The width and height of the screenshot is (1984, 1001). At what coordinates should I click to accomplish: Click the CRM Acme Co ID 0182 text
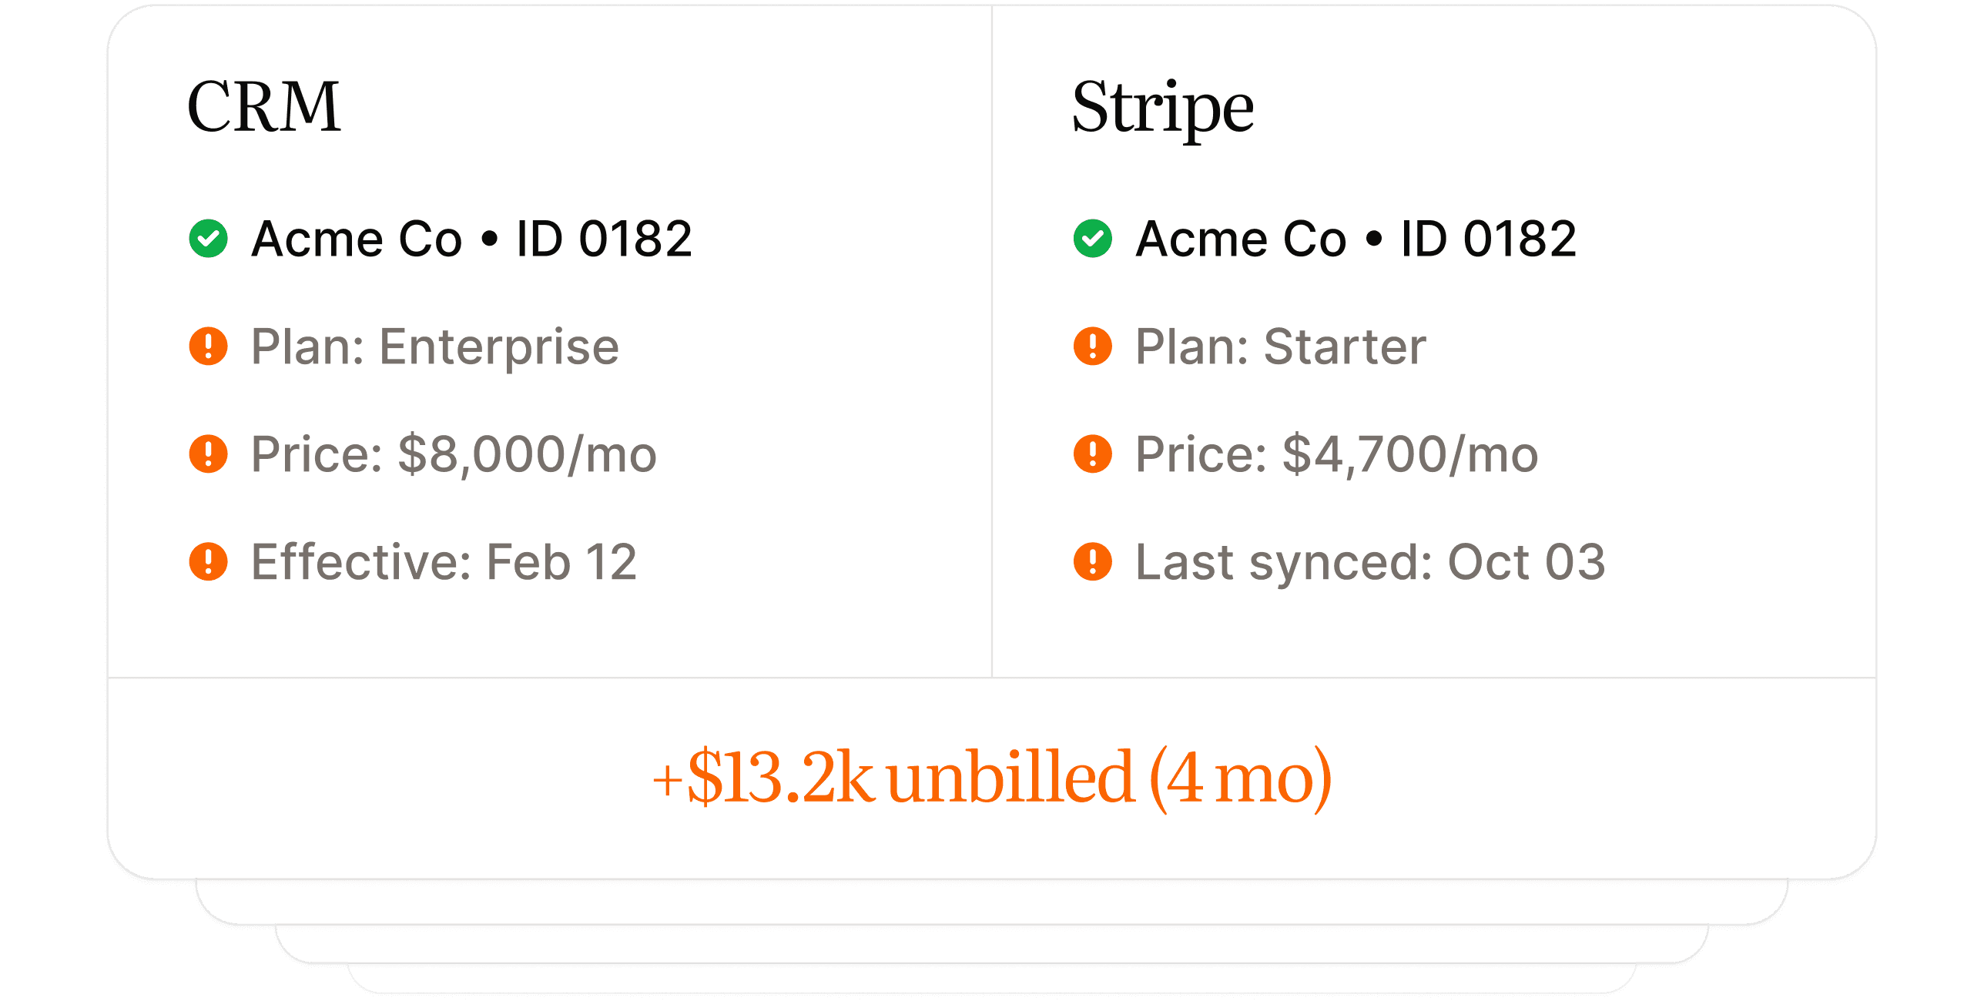[x=471, y=239]
